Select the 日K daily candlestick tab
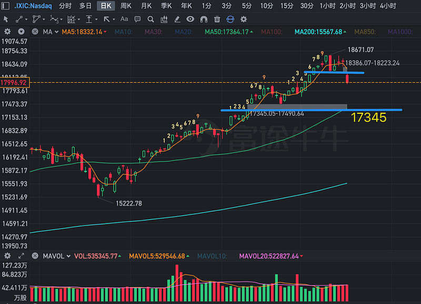The image size is (421, 304). point(106,6)
